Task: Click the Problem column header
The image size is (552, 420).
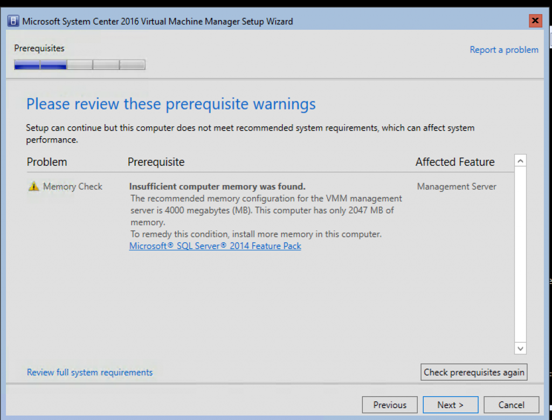Action: pyautogui.click(x=47, y=162)
